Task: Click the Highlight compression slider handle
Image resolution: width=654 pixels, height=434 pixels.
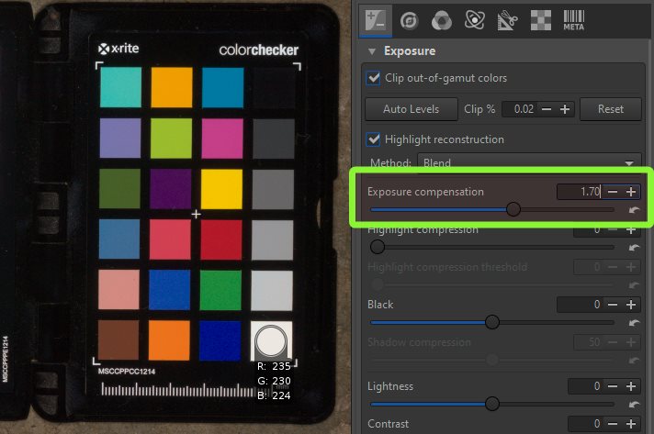Action: coord(377,247)
